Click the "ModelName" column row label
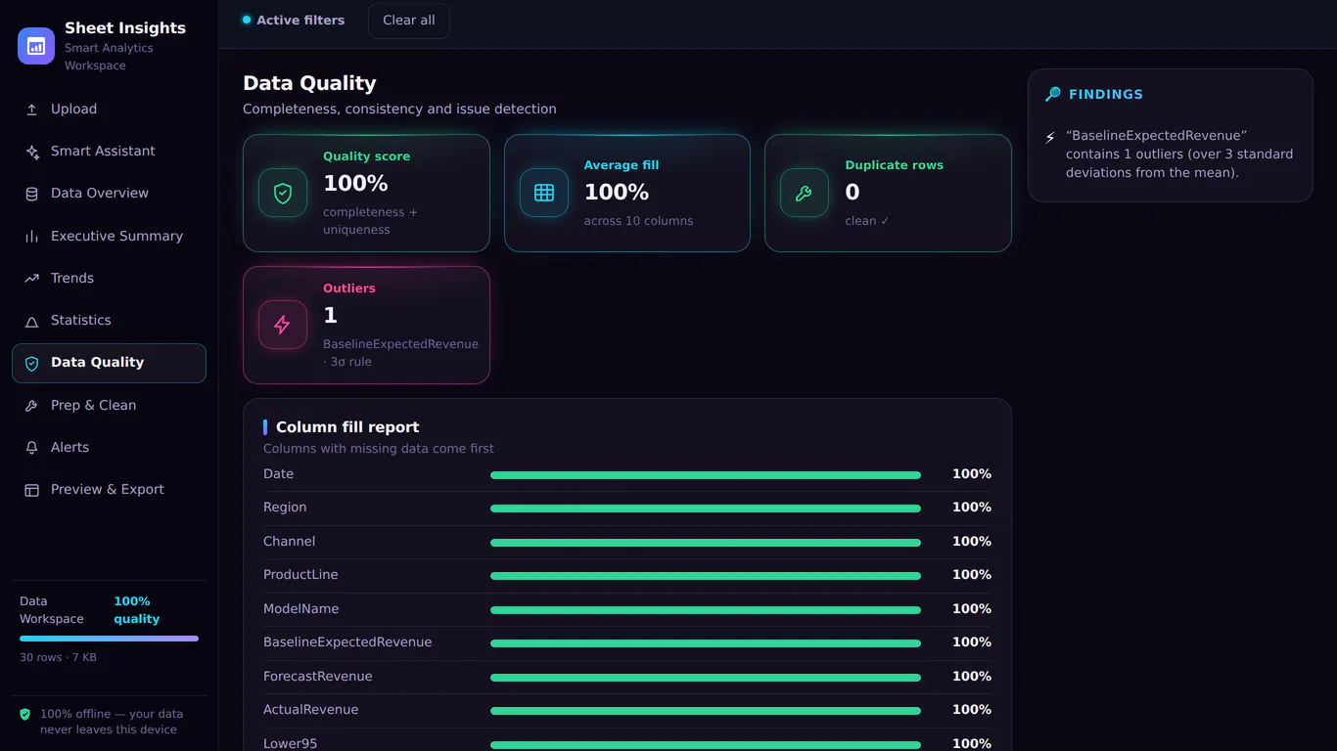 [300, 609]
